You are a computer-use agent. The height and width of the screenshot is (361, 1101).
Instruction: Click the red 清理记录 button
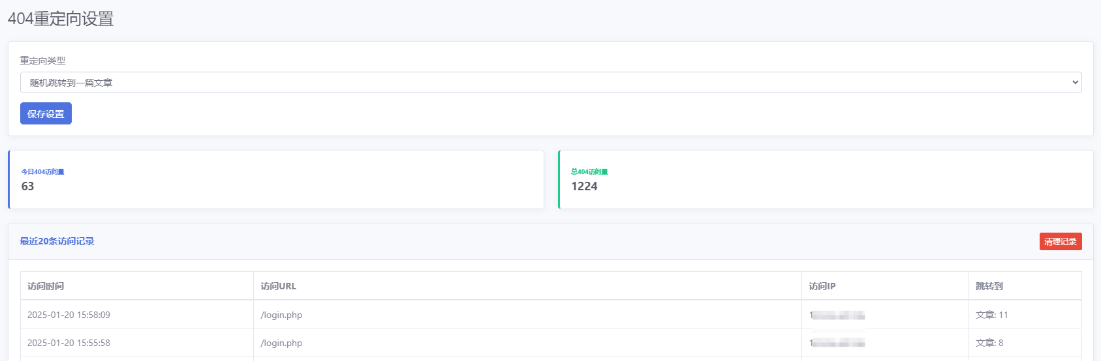[x=1061, y=241]
